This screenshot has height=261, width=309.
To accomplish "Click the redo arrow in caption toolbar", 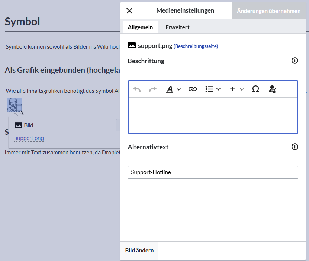I will tap(152, 89).
